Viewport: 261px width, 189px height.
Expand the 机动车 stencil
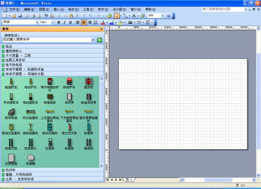pos(52,170)
